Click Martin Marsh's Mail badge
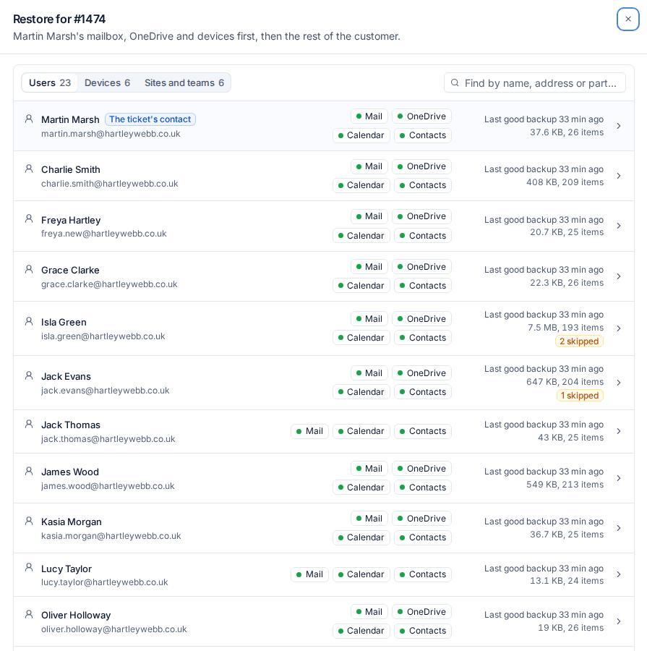Image resolution: width=647 pixels, height=651 pixels. [369, 116]
